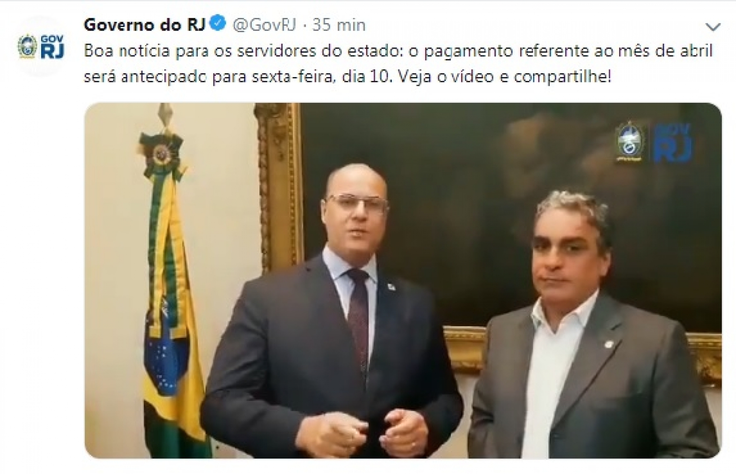Click the gold picture frame's left edge
This screenshot has height=474, width=736.
[278, 184]
